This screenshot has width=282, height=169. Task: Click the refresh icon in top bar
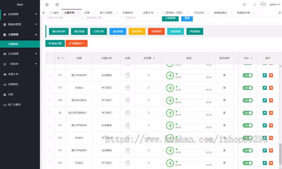click(57, 5)
